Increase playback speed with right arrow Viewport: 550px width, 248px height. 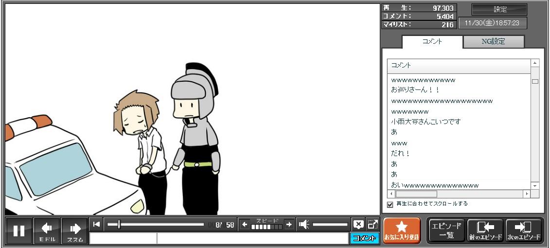point(289,225)
